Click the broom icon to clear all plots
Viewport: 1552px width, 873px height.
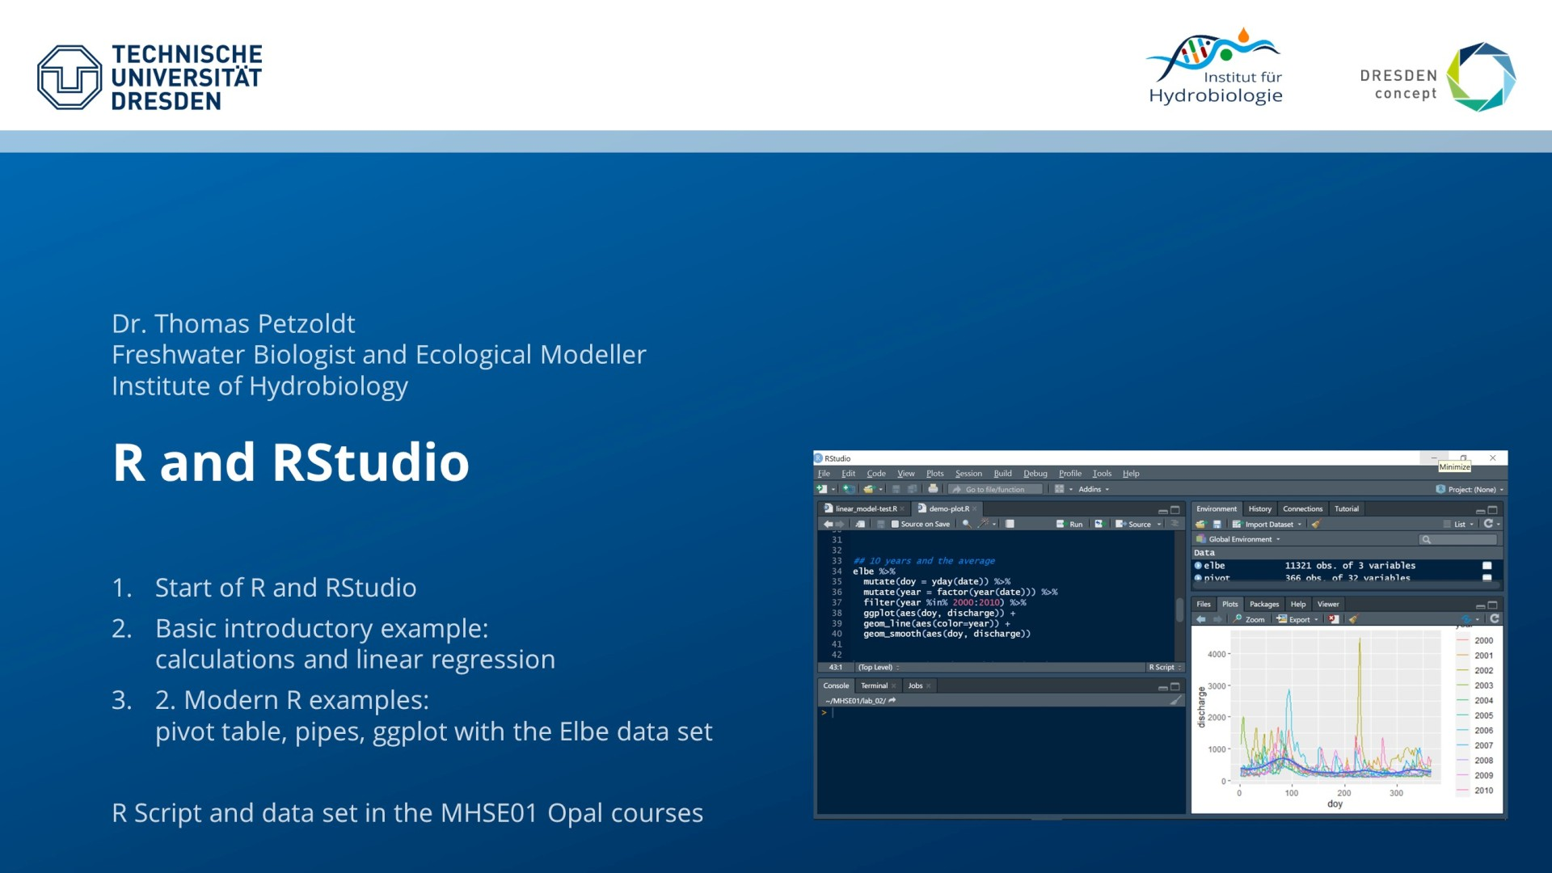click(x=1353, y=619)
